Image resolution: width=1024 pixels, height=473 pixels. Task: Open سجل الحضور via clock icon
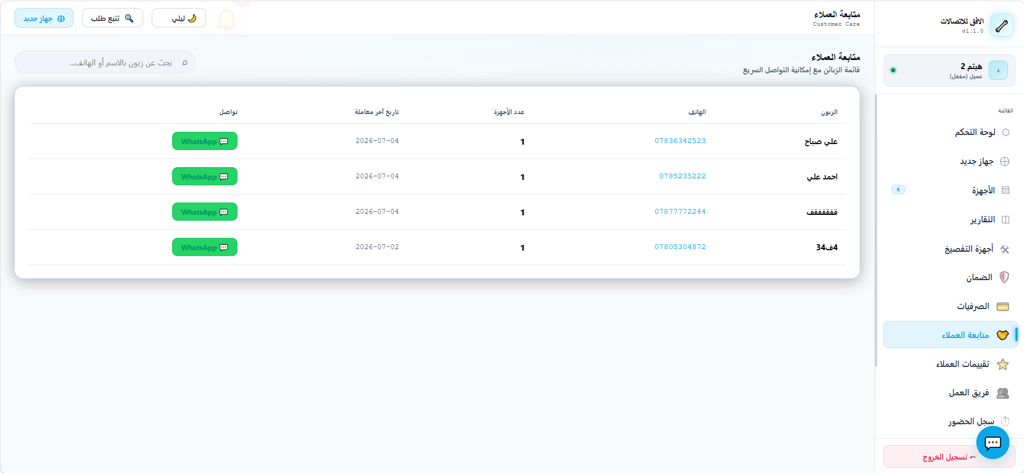pos(1005,422)
